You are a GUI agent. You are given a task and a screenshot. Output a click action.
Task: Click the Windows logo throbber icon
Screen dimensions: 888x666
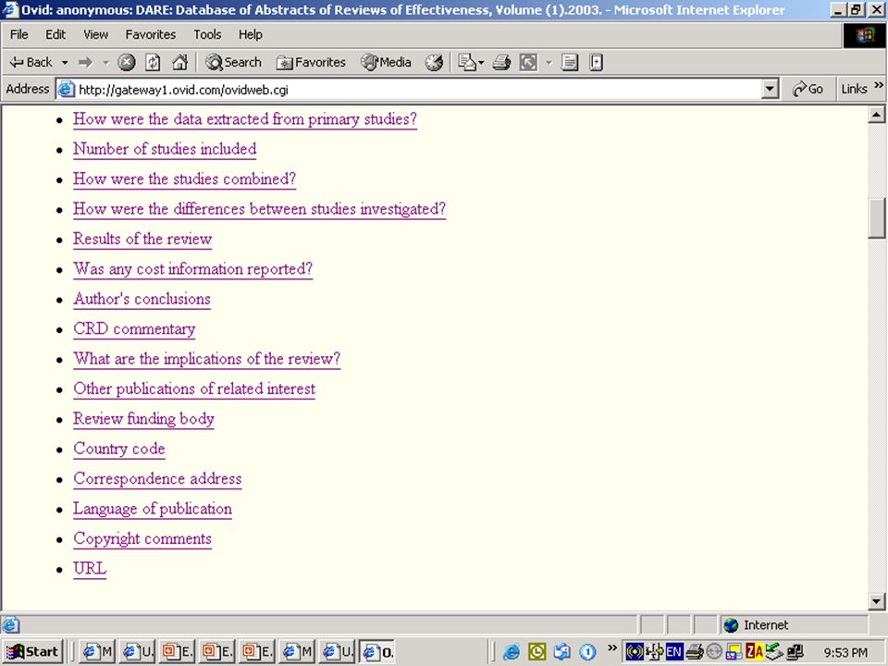[x=864, y=36]
